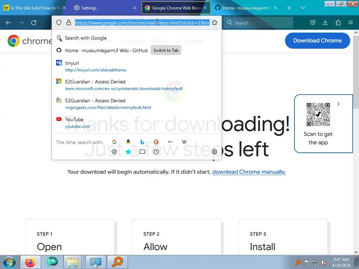This screenshot has width=359, height=269.
Task: Open the Firefox application menu
Action: click(x=351, y=22)
